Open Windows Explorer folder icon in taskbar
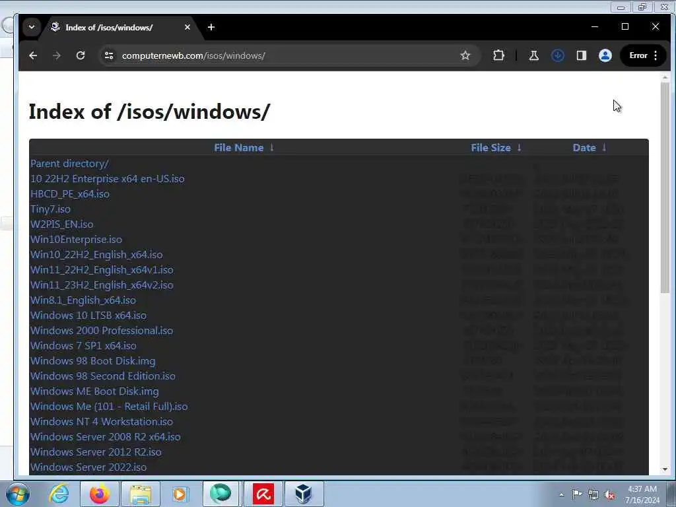Viewport: 676px width, 507px height. tap(141, 494)
